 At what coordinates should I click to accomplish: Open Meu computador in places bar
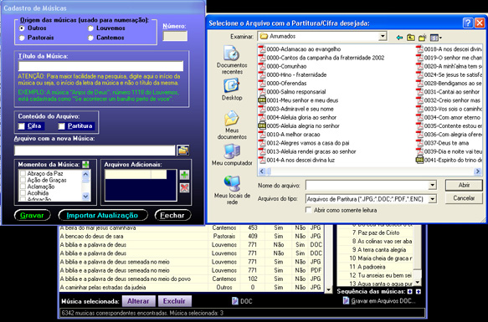coord(232,155)
